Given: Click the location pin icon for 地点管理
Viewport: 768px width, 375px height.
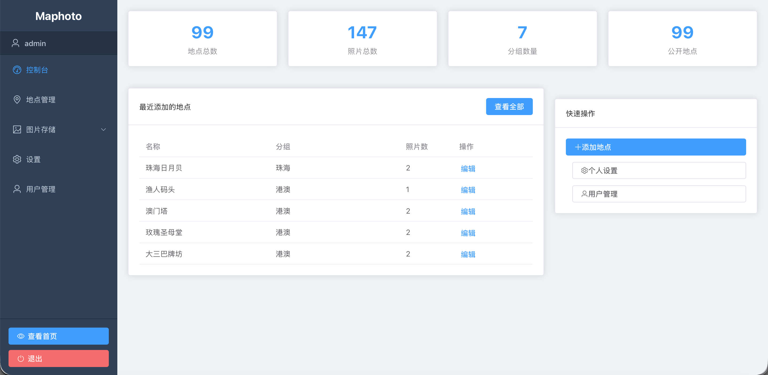Looking at the screenshot, I should (17, 100).
